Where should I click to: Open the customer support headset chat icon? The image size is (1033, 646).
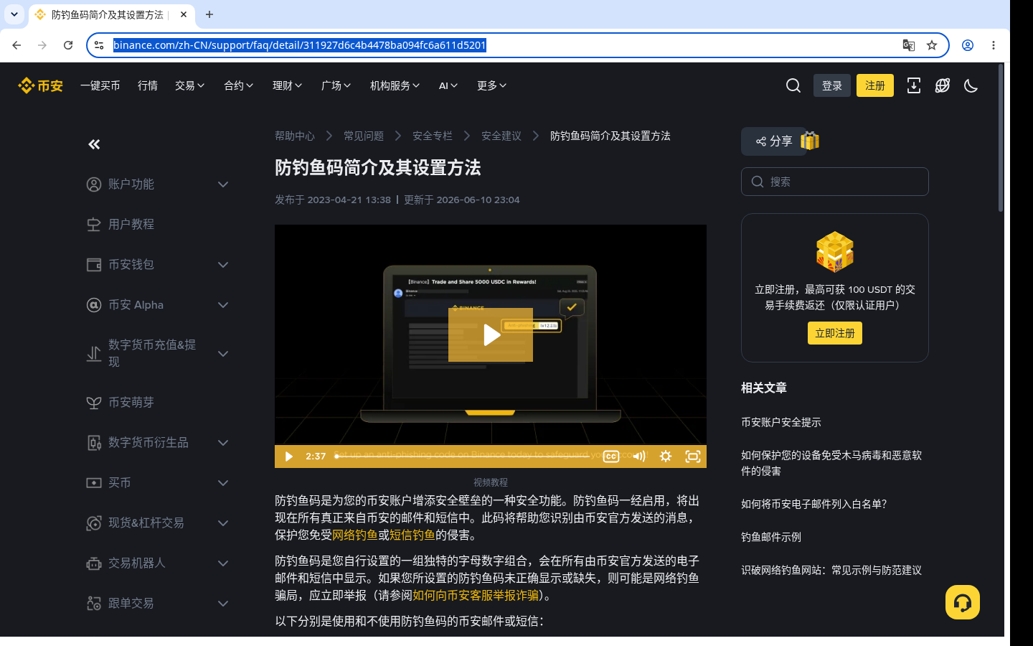click(963, 602)
